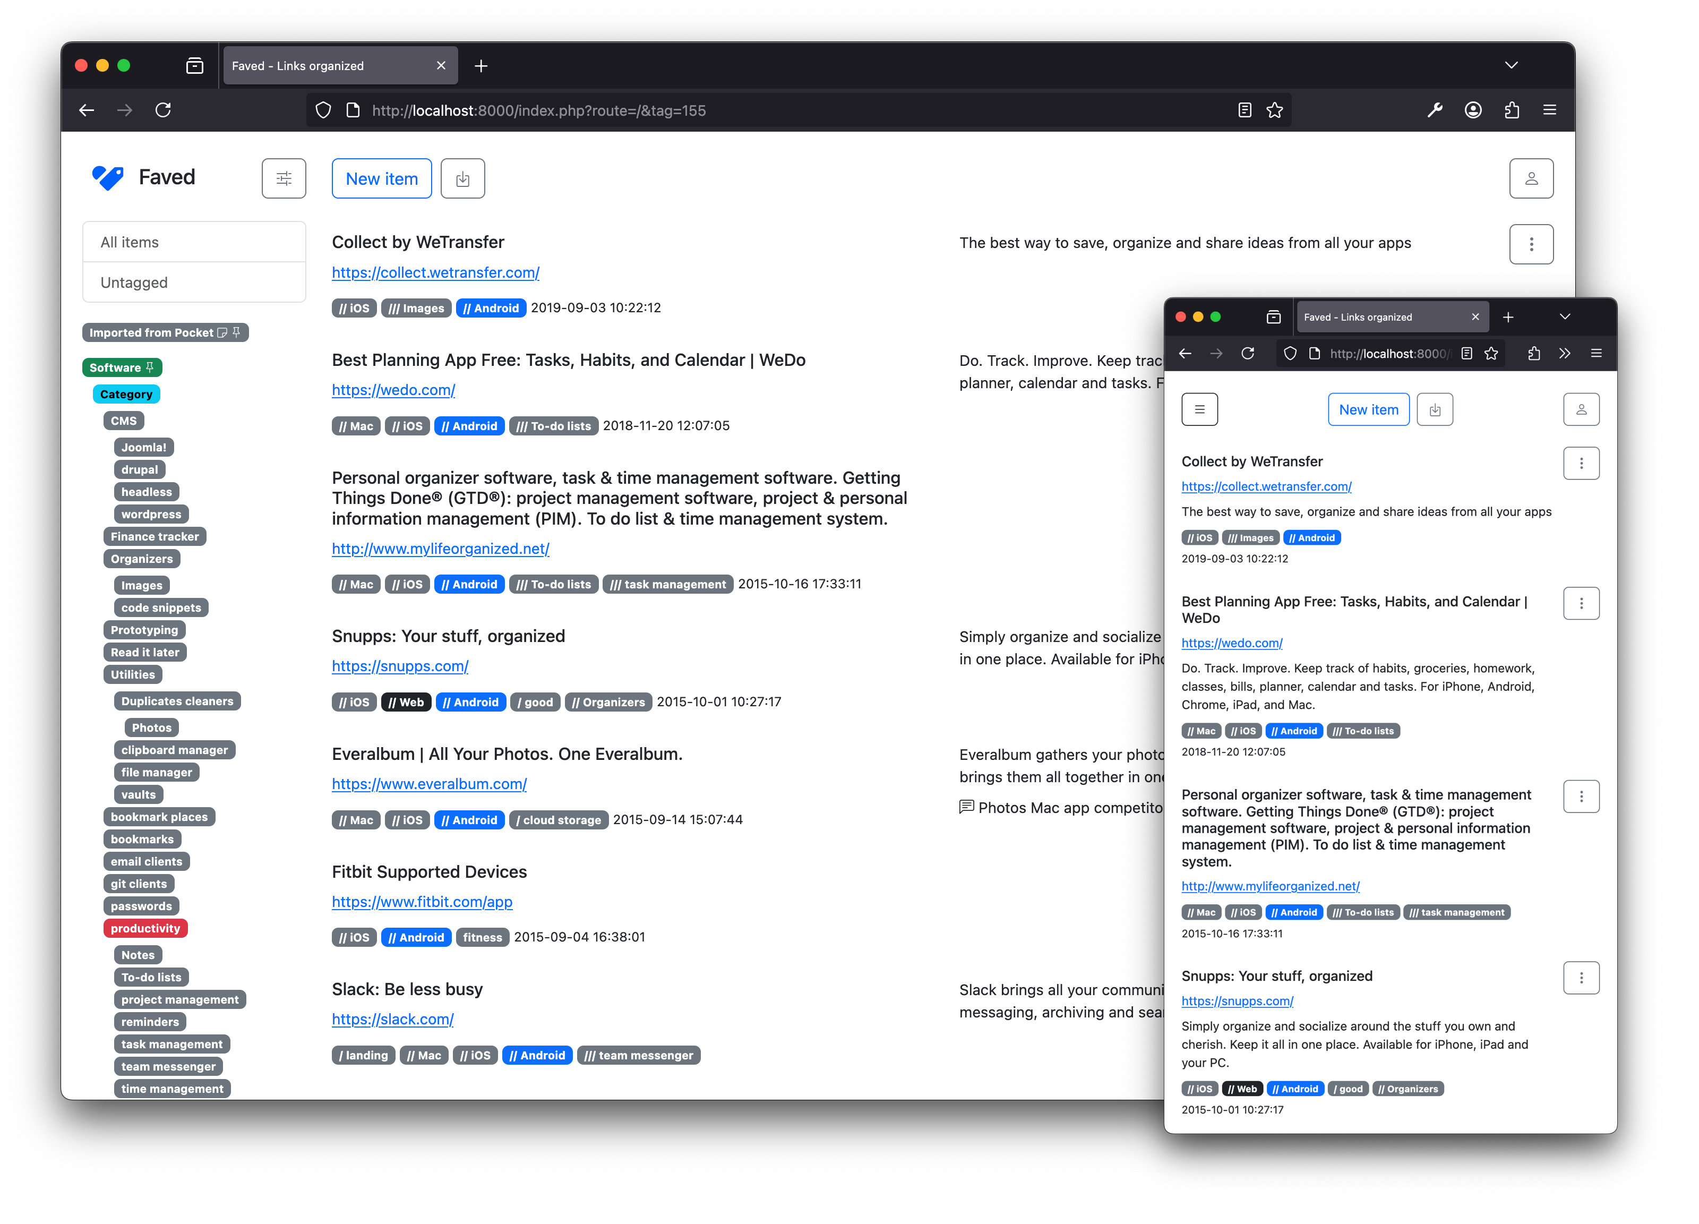This screenshot has height=1224, width=1699.
Task: Select the git clients tag in sidebar
Action: 139,884
